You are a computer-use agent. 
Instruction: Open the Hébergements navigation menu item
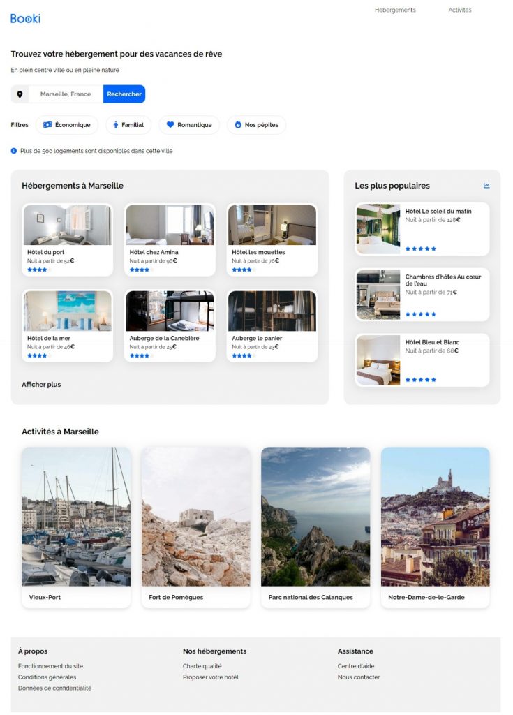point(395,10)
